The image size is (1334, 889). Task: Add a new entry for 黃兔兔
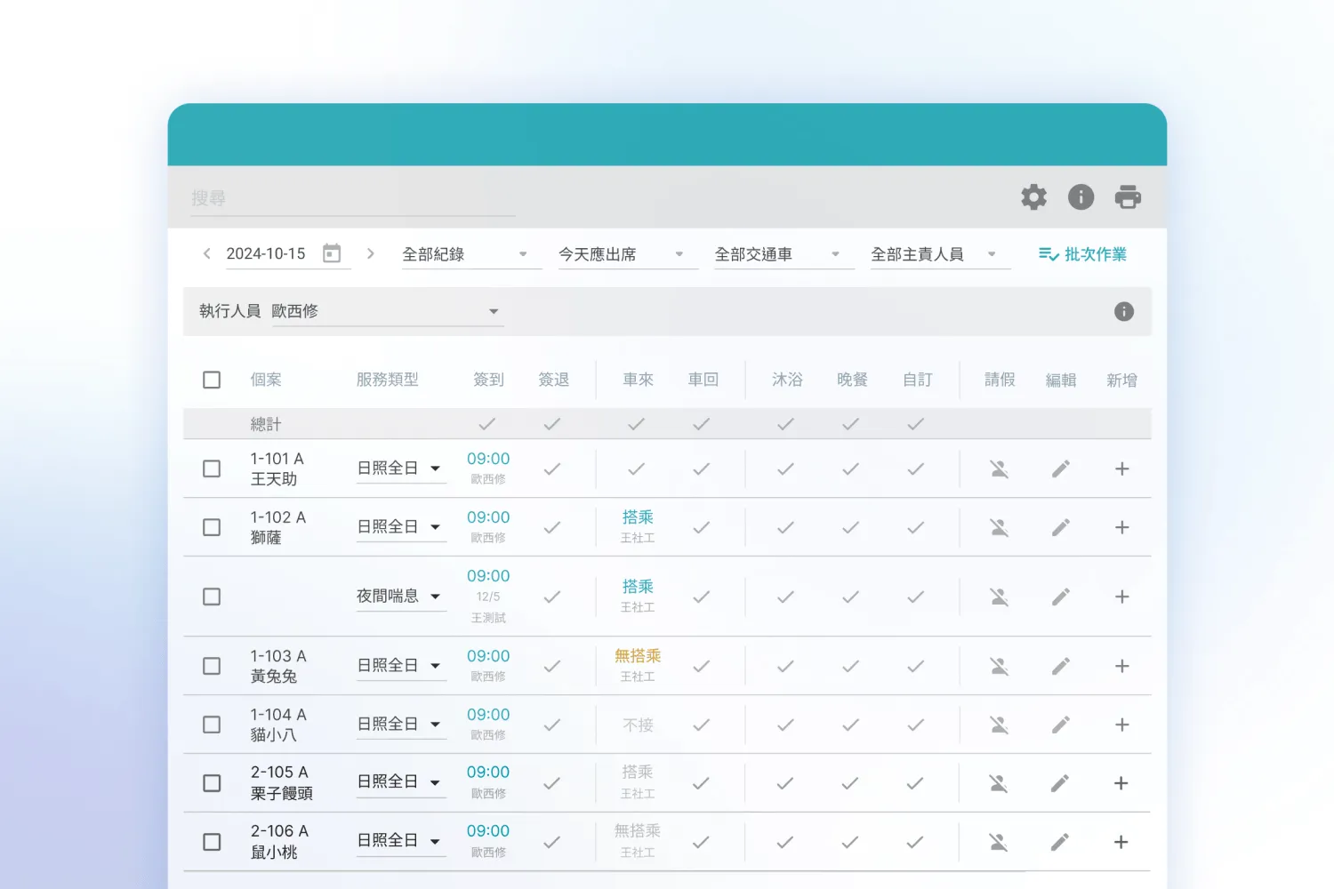(1122, 666)
